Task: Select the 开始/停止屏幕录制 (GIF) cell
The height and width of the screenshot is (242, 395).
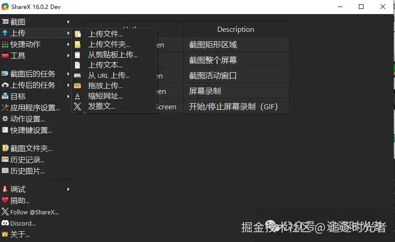Action: pyautogui.click(x=236, y=106)
